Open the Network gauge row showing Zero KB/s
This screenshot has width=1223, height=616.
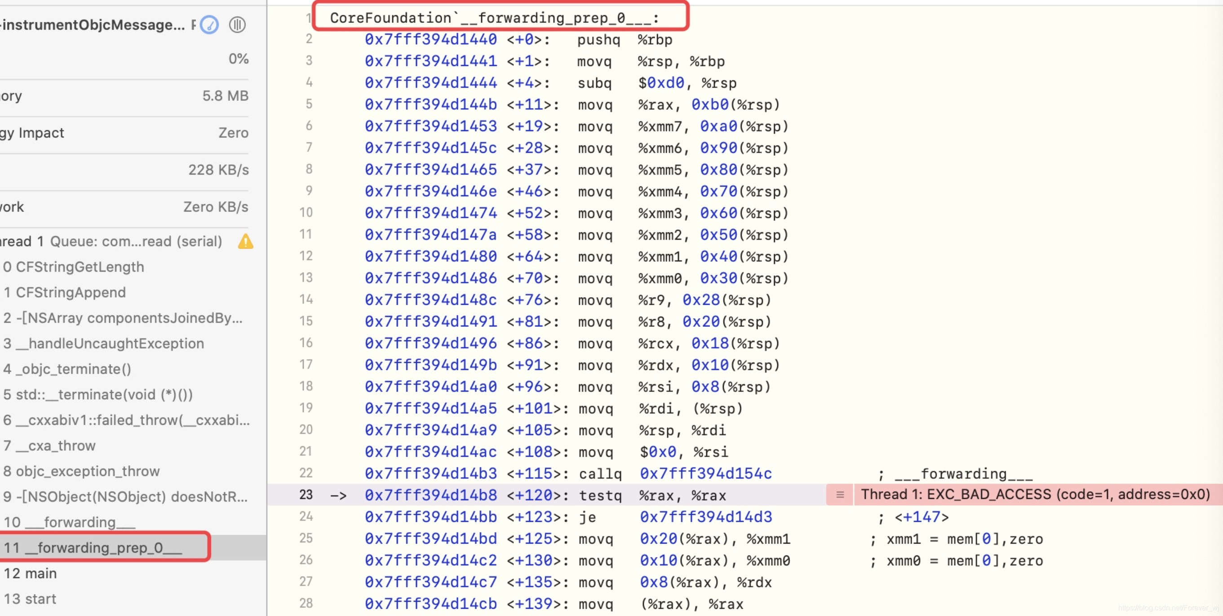[124, 207]
